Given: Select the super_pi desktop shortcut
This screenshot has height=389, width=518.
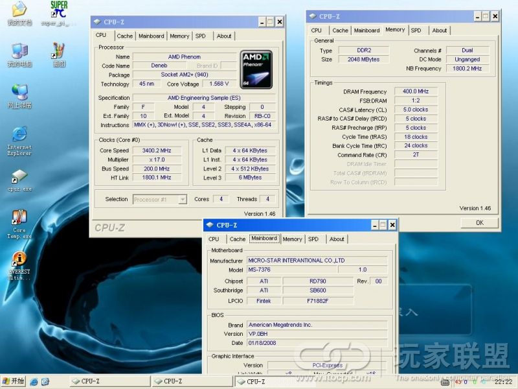Looking at the screenshot, I should 58,14.
